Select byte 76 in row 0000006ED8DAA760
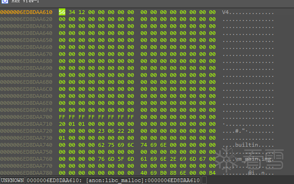 coord(101,159)
